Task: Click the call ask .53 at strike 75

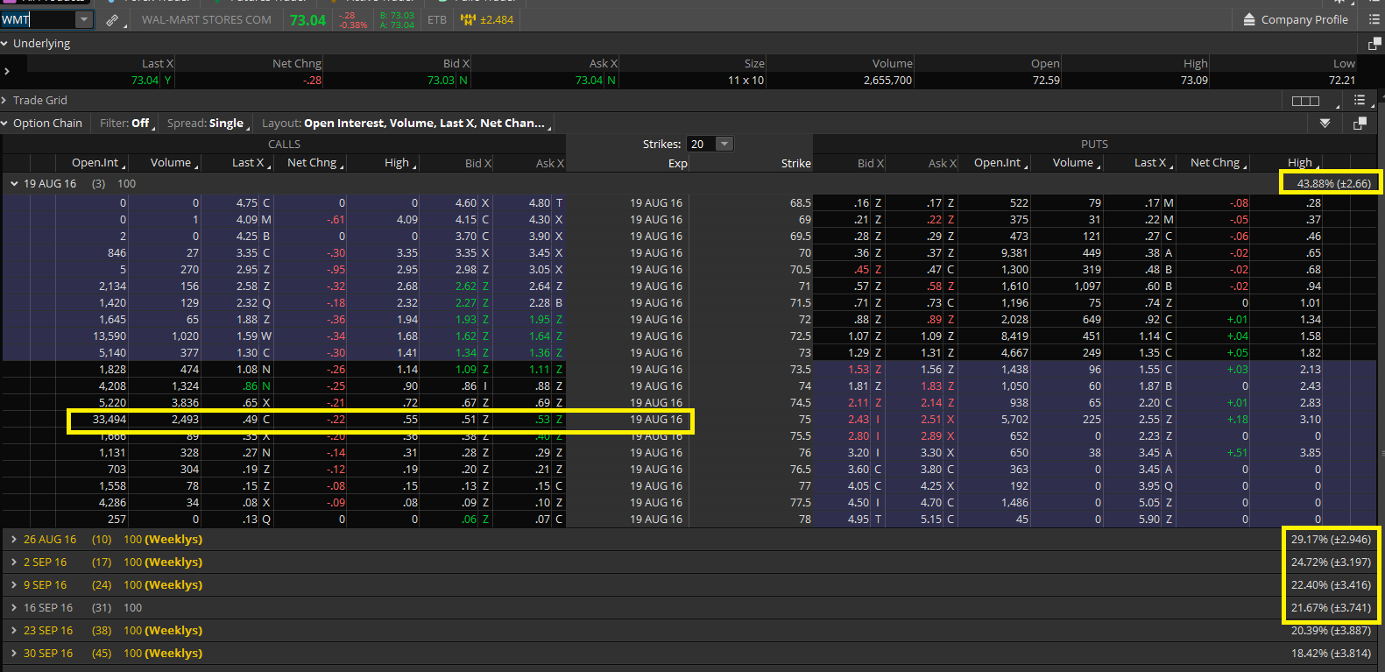Action: (543, 420)
